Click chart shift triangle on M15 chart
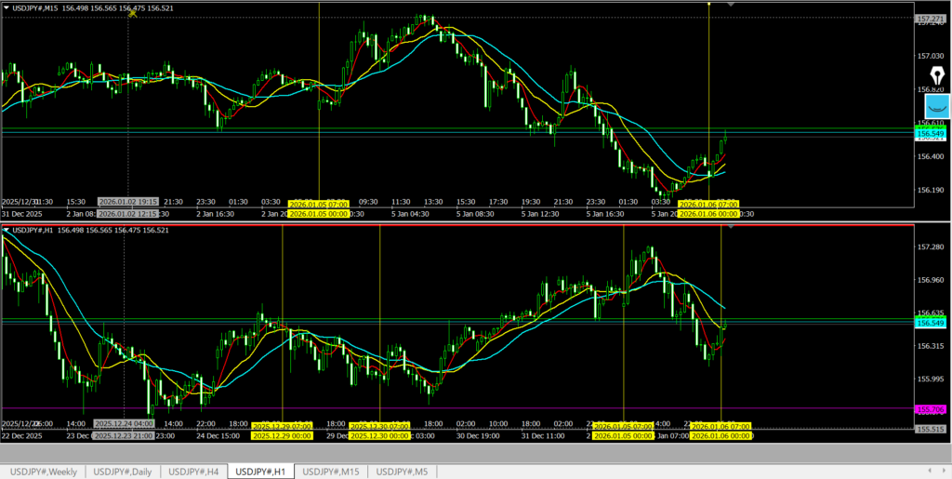Image resolution: width=952 pixels, height=479 pixels. click(730, 5)
